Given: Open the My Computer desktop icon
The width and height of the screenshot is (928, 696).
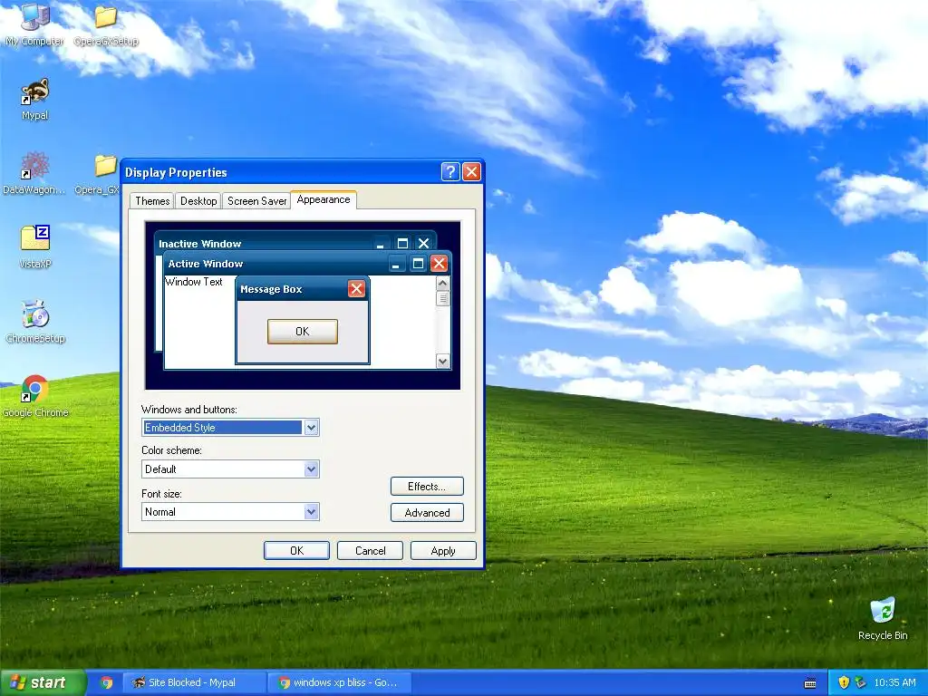Looking at the screenshot, I should pyautogui.click(x=34, y=24).
